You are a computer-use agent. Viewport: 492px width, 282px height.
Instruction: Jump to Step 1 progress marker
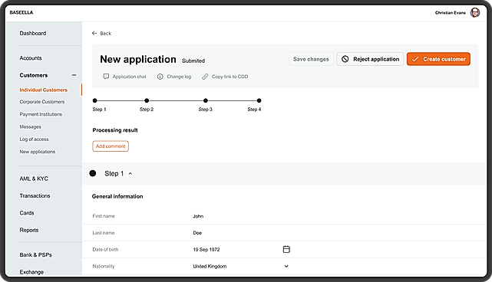94,100
